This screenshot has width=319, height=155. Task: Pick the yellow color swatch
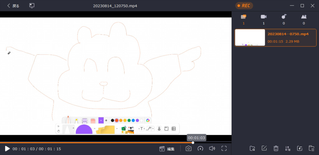(x=125, y=120)
